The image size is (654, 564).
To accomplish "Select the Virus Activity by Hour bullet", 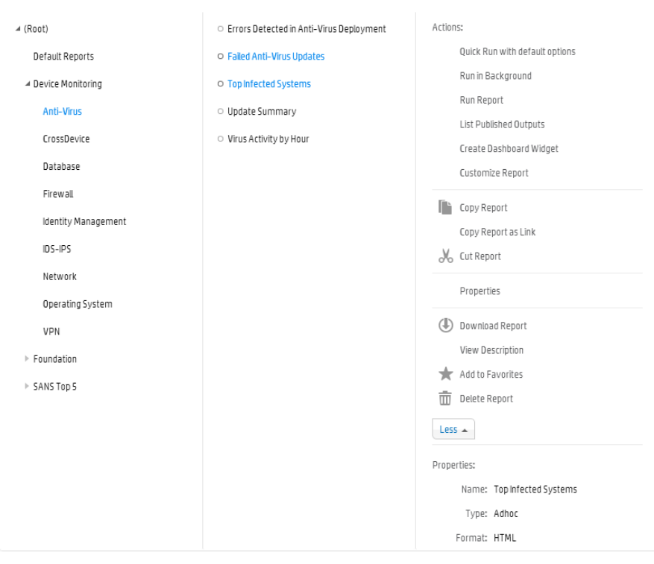I will [220, 139].
